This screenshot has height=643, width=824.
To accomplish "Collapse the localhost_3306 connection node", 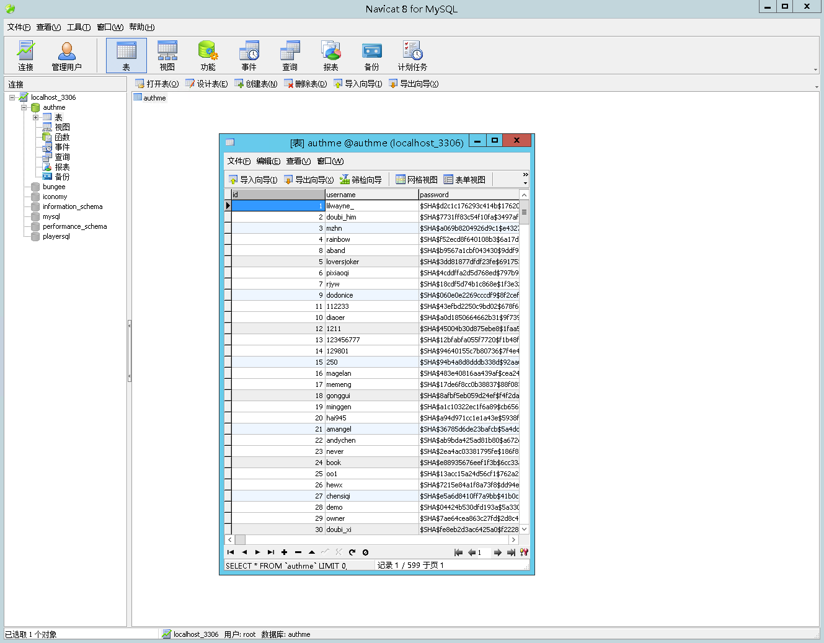I will (12, 97).
